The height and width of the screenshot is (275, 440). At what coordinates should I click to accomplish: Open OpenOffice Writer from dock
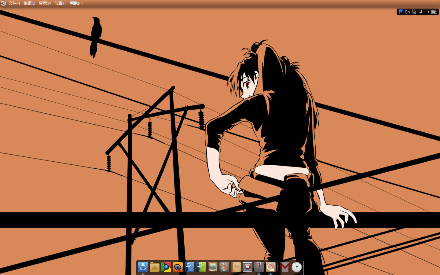pos(189,267)
